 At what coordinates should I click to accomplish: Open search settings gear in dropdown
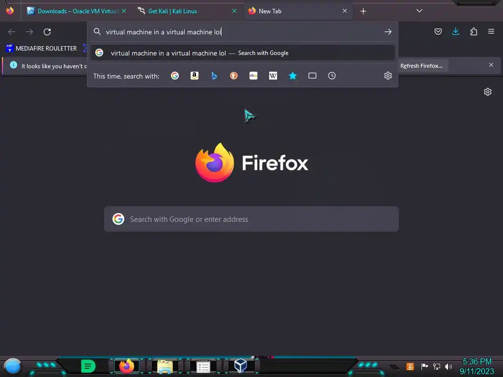tap(388, 76)
